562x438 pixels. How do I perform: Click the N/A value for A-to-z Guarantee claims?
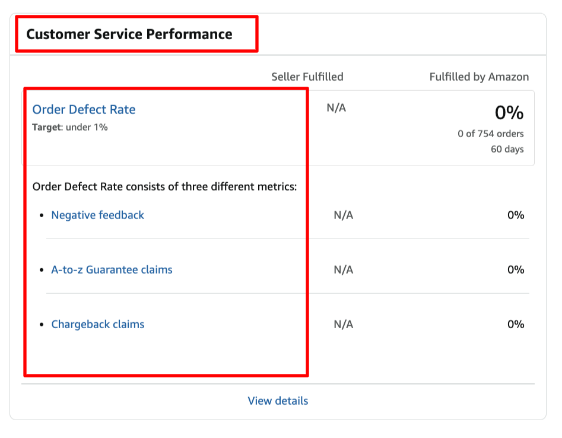(x=344, y=269)
